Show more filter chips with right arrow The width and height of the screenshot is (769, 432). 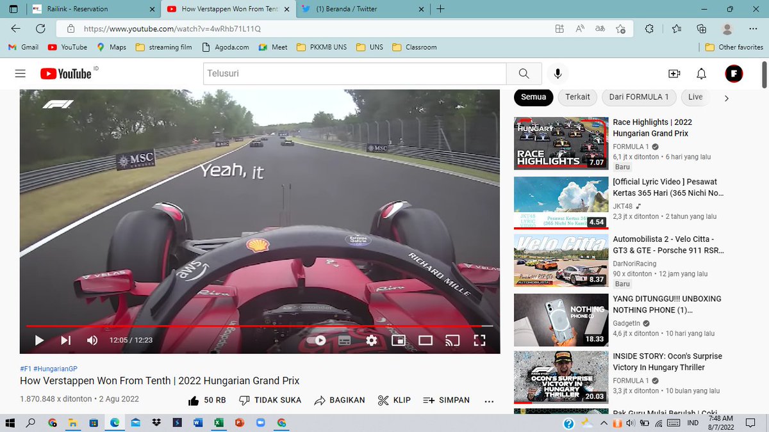pos(726,98)
